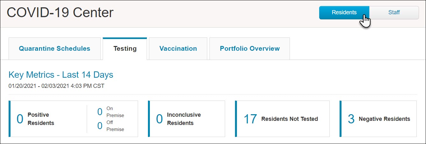Open the Portfolio Overview tab
426x144 pixels.
click(x=250, y=49)
